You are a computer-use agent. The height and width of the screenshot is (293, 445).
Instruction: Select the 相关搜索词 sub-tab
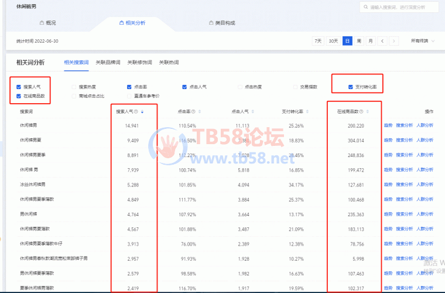[76, 63]
